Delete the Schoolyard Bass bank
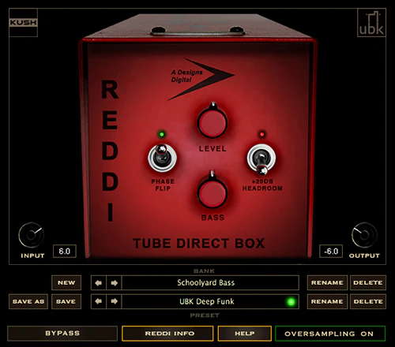Image resolution: width=395 pixels, height=347 pixels. (368, 283)
